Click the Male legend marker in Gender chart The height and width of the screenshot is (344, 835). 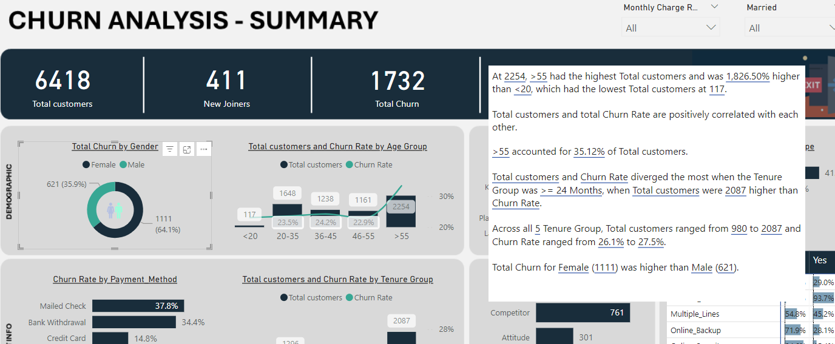click(x=123, y=165)
